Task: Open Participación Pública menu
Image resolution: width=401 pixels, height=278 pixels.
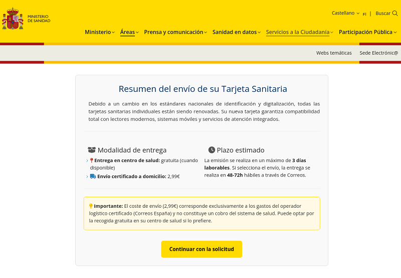Action: click(367, 32)
